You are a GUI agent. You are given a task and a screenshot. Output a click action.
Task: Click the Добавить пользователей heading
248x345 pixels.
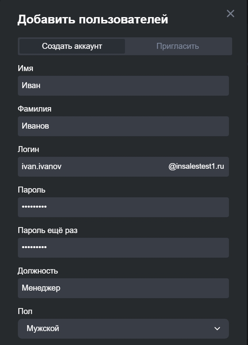tap(92, 19)
